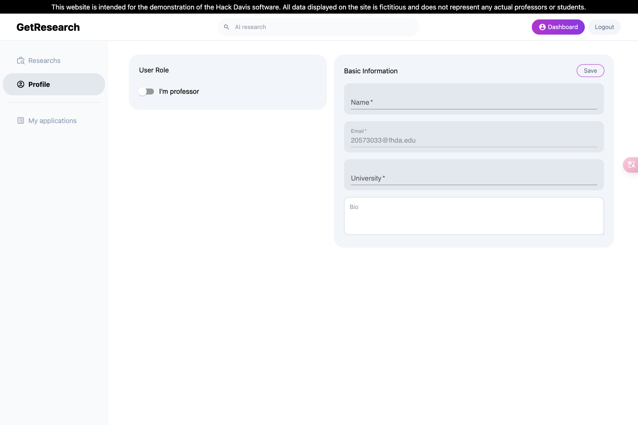Focus the AI research search field
This screenshot has width=638, height=425.
tap(322, 27)
